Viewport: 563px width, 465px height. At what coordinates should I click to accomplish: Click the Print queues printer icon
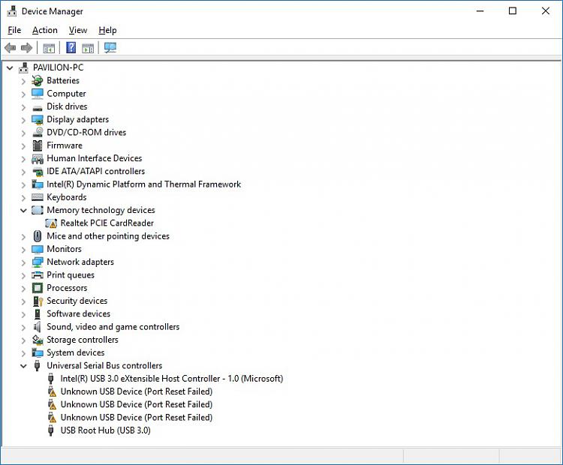38,275
